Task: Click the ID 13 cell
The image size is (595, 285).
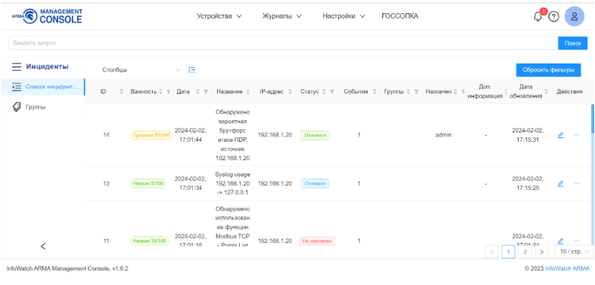Action: (106, 183)
